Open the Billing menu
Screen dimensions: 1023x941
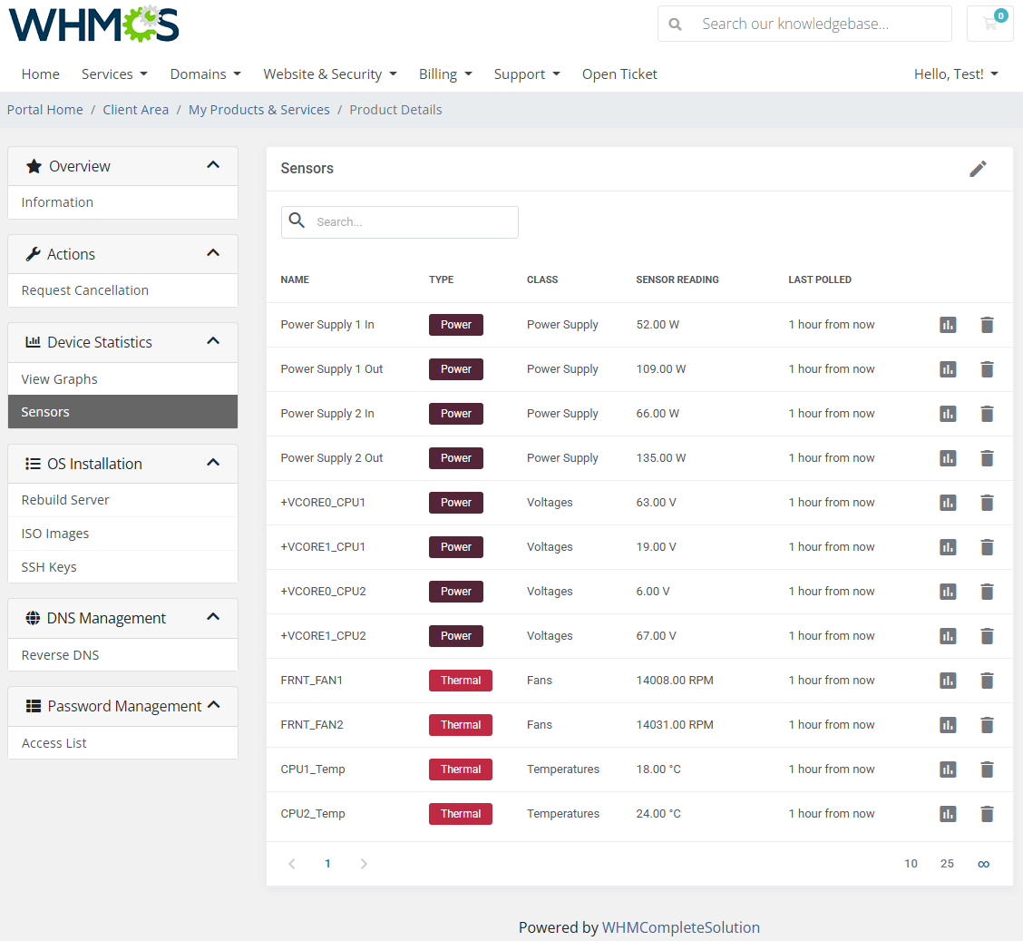445,74
